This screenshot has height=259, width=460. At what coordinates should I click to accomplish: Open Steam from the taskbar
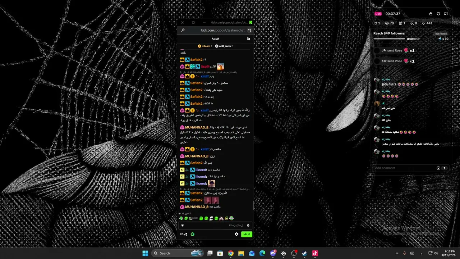(x=304, y=253)
